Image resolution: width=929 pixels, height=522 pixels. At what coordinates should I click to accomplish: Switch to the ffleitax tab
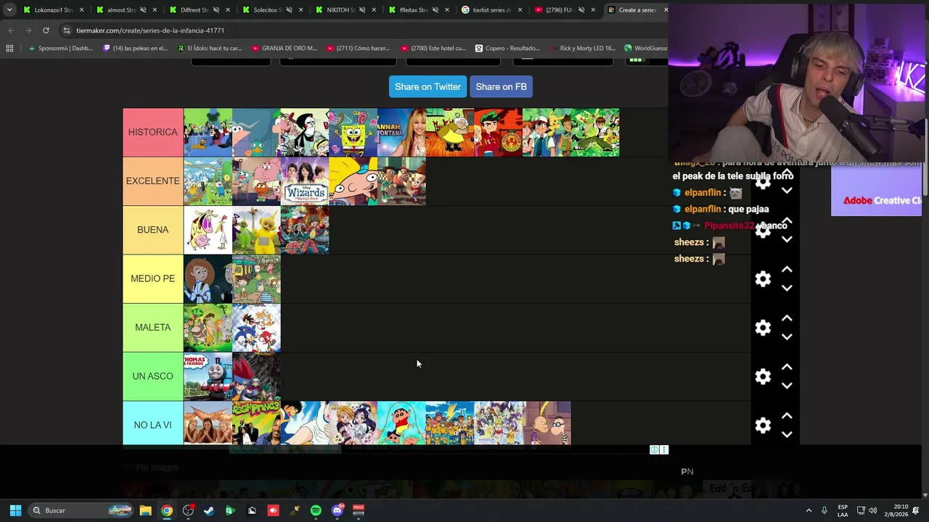[x=419, y=10]
